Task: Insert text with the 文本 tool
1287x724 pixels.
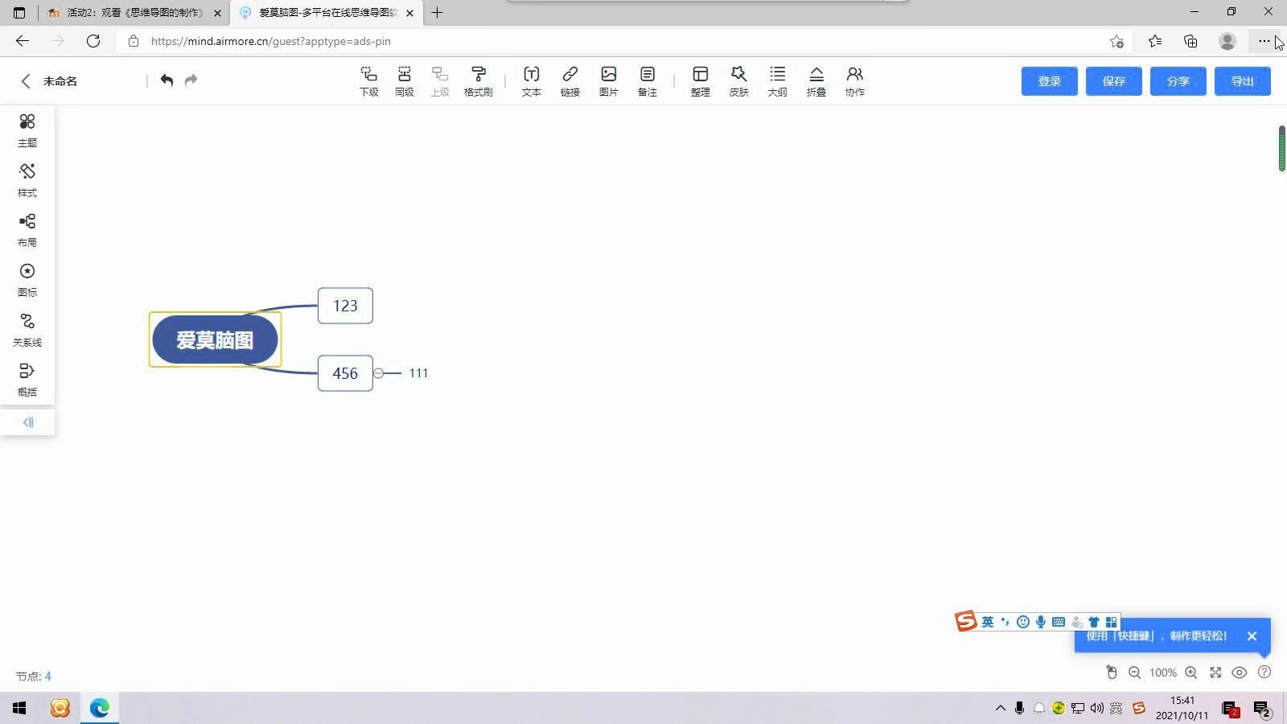Action: [x=532, y=81]
